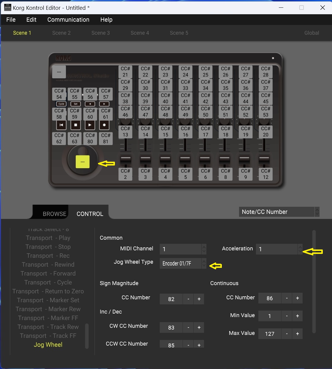Select the CC# 54 control box
332x369 pixels.
59,94
